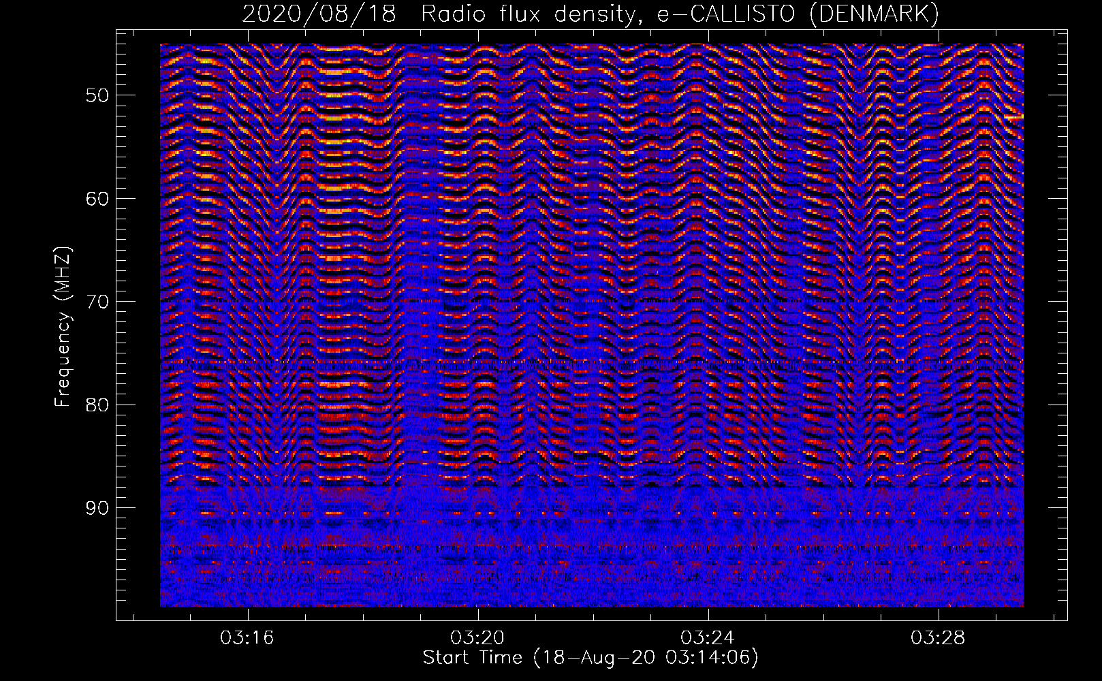Click the 03:20 time tick label
This screenshot has width=1102, height=681.
pyautogui.click(x=477, y=637)
